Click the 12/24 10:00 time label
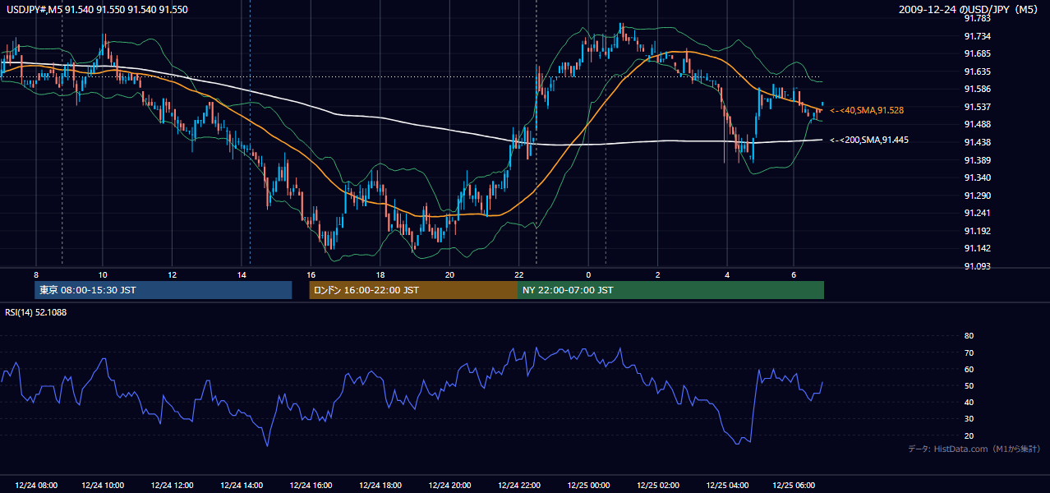Viewport: 1050px width, 493px height. [x=103, y=486]
